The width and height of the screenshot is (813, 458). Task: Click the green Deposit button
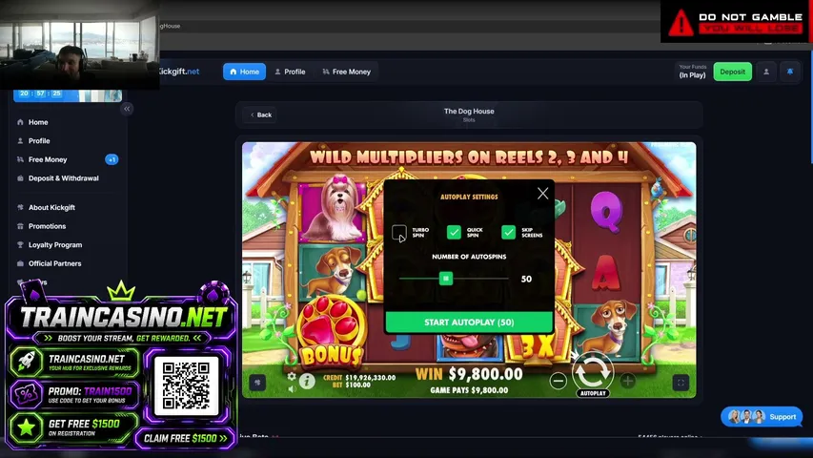coord(732,72)
